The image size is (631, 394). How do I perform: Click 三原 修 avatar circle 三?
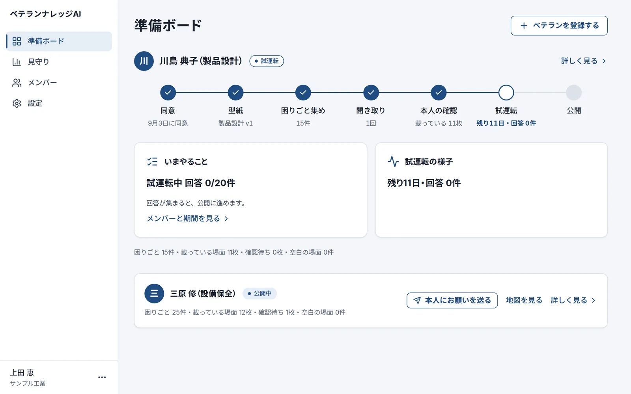(154, 294)
